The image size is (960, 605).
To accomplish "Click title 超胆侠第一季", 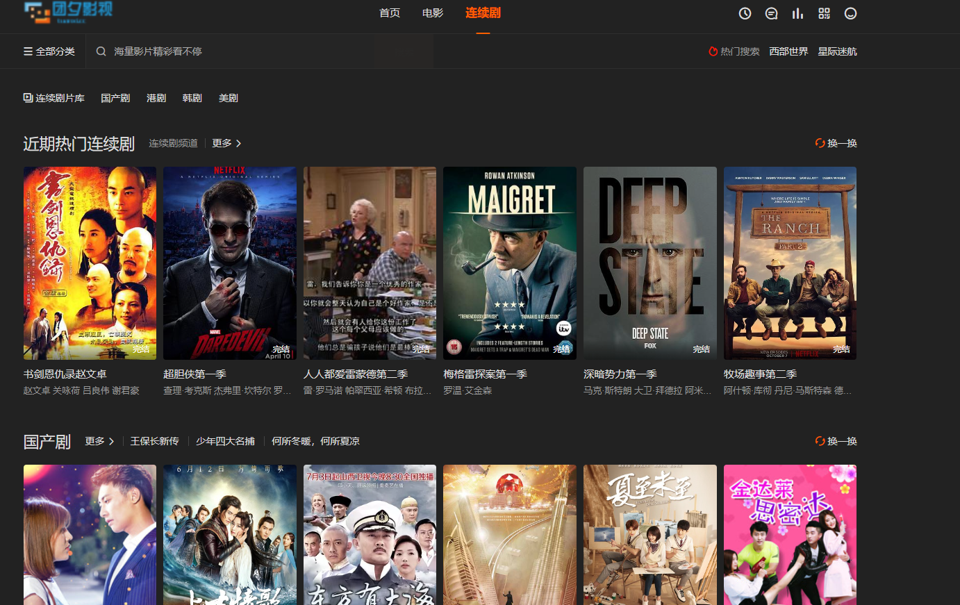I will [x=195, y=374].
